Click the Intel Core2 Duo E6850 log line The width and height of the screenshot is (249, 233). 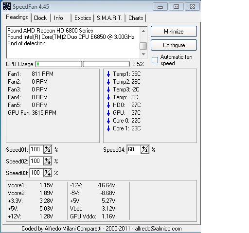[71, 37]
